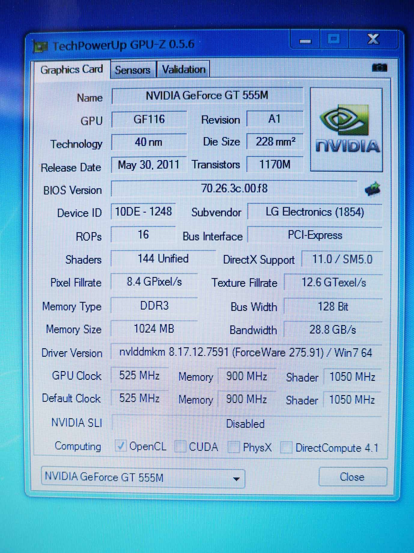Click the GPU Clock row Shader 1050 MHz field
Viewport: 414px width, 553px height.
coord(352,377)
